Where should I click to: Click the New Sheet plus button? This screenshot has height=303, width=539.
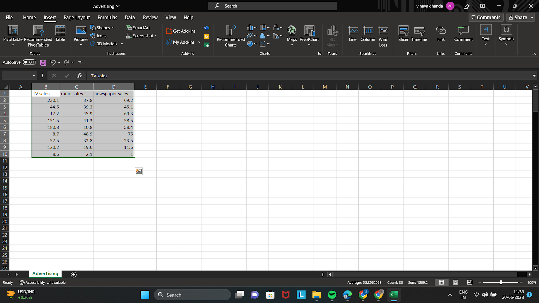click(x=73, y=274)
